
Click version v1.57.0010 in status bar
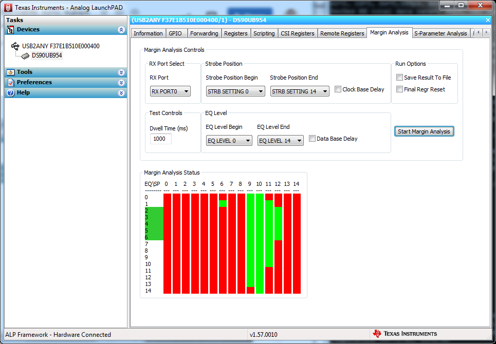[x=264, y=335]
